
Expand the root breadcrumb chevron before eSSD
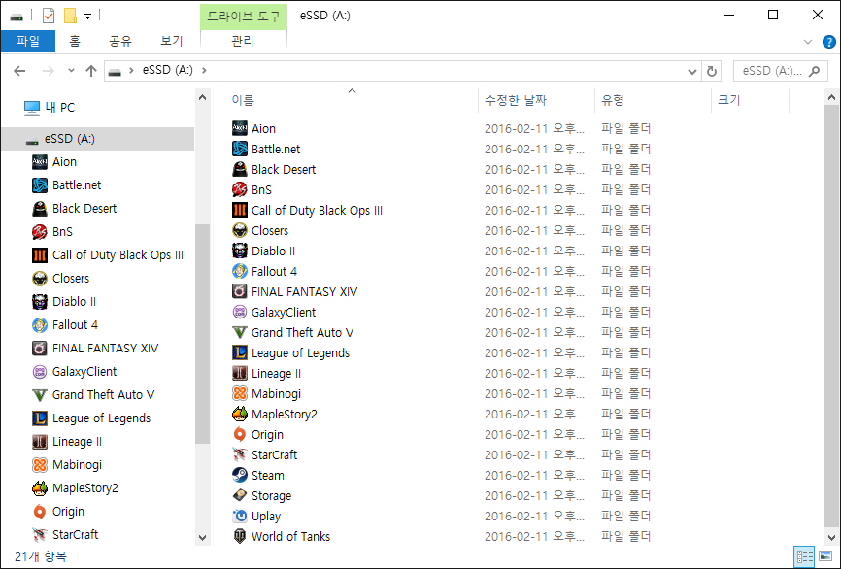tap(131, 70)
